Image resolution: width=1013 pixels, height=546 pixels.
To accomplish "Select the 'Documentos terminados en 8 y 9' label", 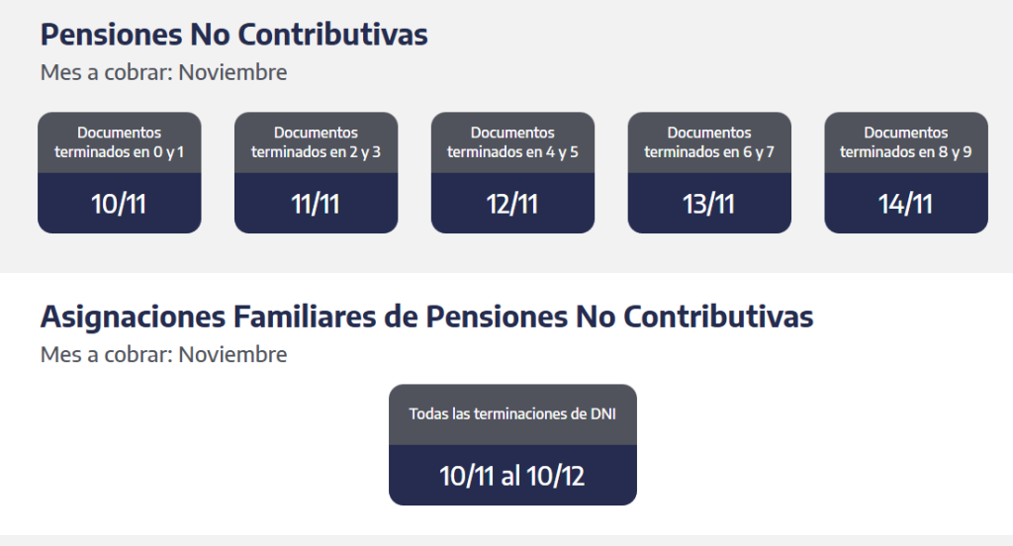I will pos(906,142).
